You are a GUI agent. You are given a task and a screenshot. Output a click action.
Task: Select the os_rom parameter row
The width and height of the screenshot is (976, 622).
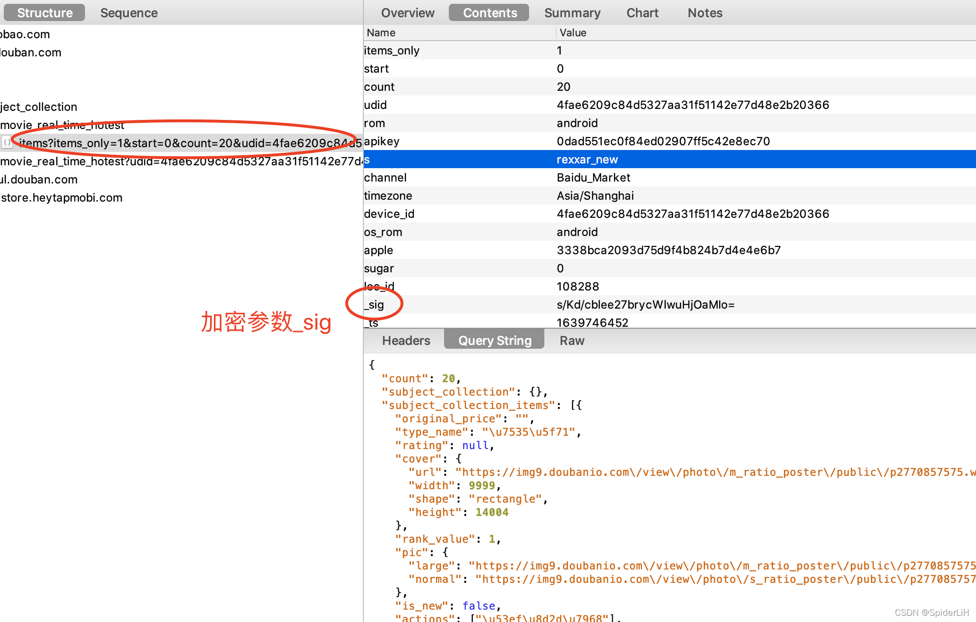coord(669,232)
